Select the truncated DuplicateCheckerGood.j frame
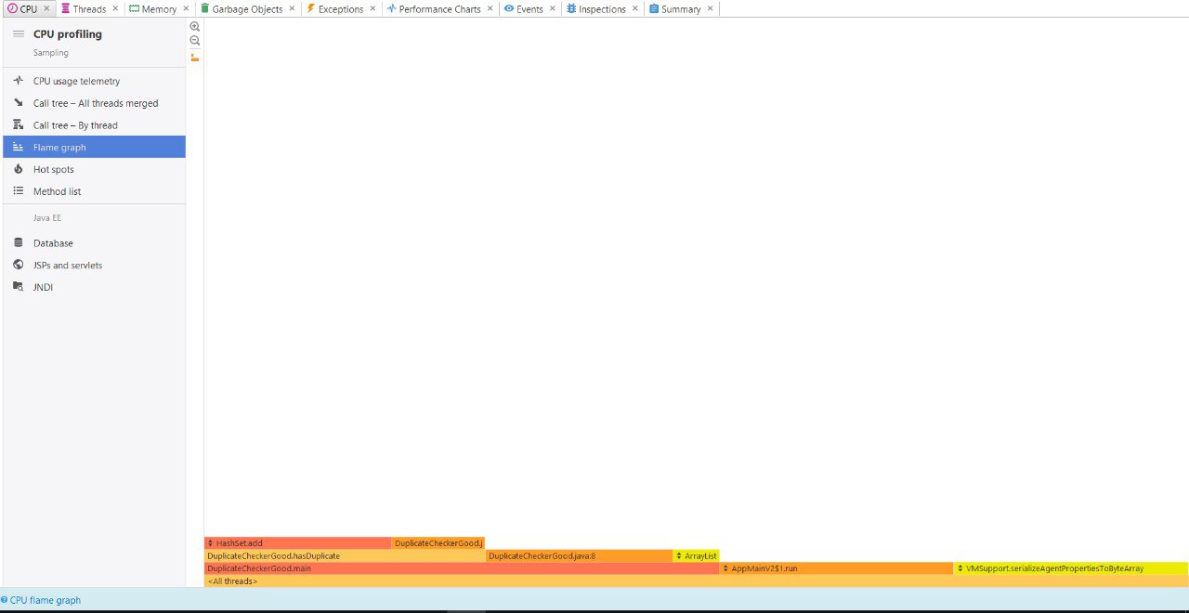Screen dimensions: 1189x613 [x=438, y=543]
